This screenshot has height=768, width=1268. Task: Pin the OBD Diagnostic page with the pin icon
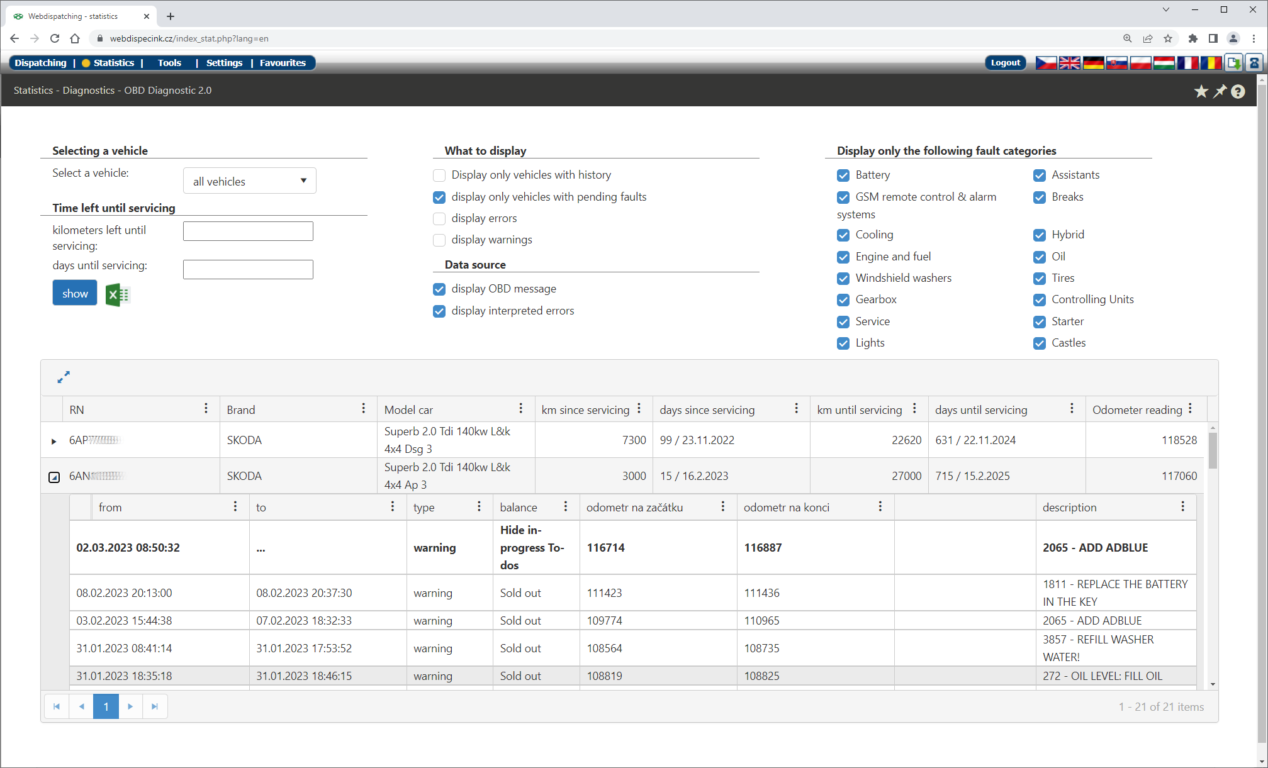[x=1220, y=91]
